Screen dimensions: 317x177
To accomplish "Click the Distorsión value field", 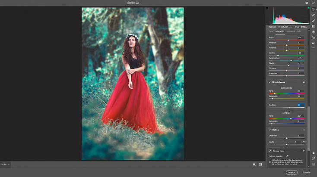I will (x=301, y=136).
